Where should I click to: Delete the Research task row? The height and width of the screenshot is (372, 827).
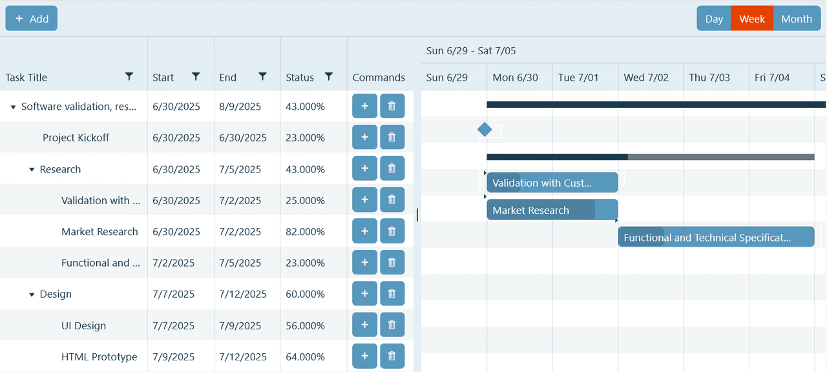392,169
